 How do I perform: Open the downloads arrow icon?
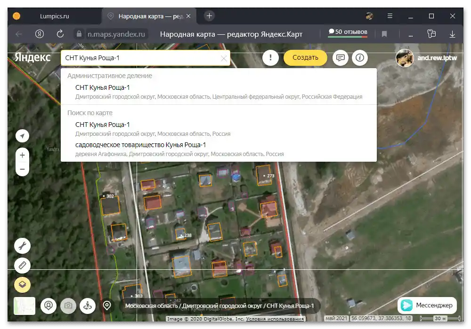[452, 34]
